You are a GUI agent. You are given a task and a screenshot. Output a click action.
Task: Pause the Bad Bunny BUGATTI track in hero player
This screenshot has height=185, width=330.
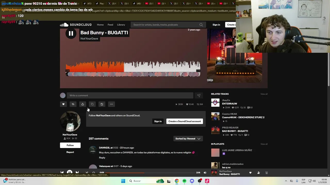(x=71, y=33)
